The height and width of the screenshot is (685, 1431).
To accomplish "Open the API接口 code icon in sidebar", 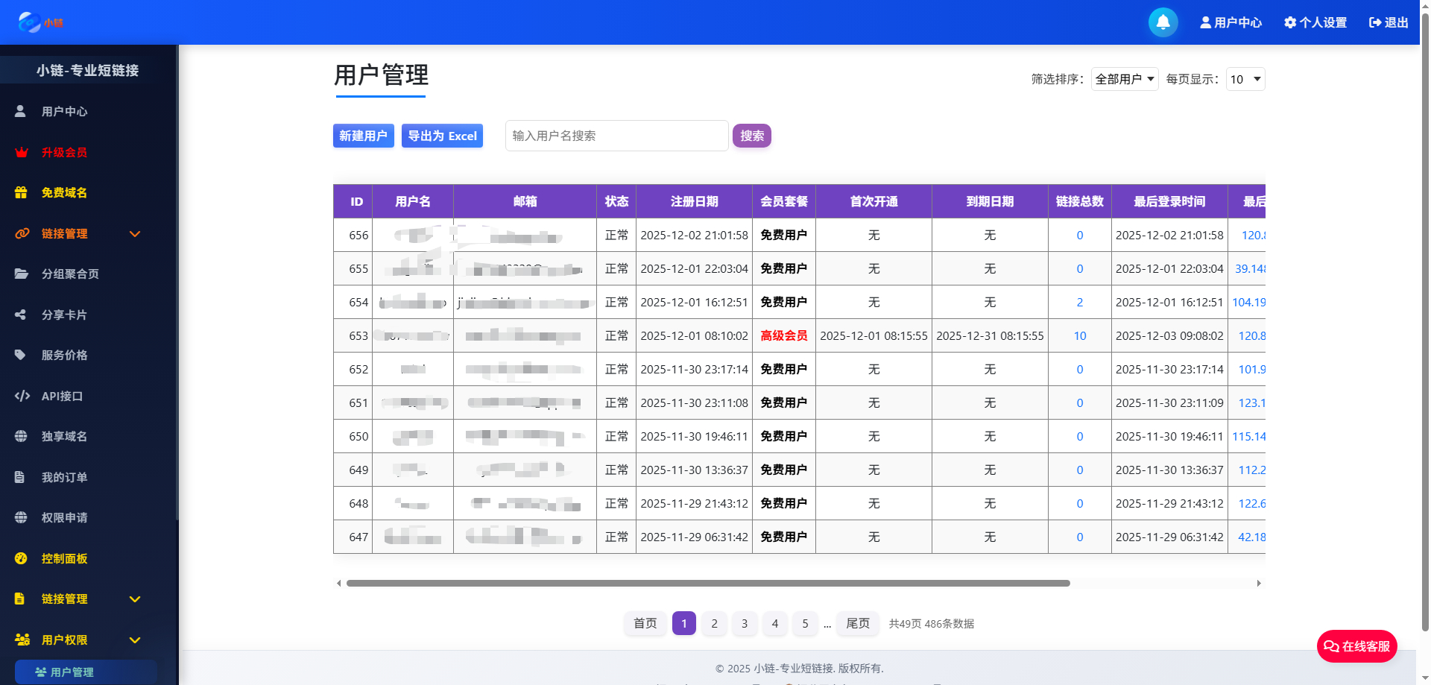I will (20, 396).
